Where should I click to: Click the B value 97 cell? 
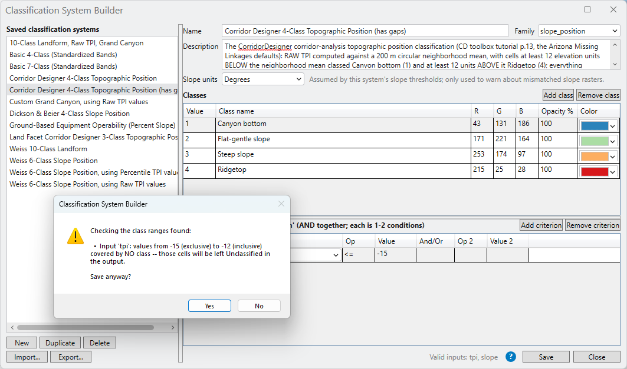coord(527,155)
